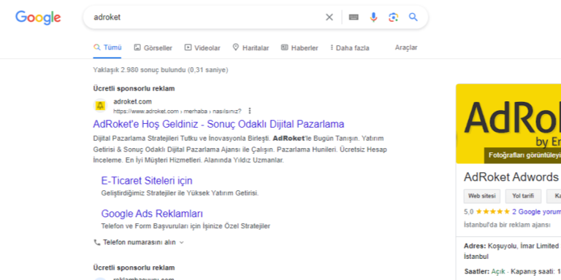Click the phone icon near Telefon numarasını
Image resolution: width=561 pixels, height=280 pixels.
(97, 242)
